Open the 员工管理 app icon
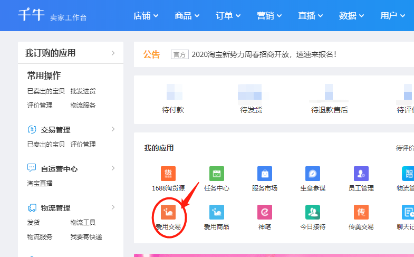Viewport: 414px width, 257px height. [361, 174]
